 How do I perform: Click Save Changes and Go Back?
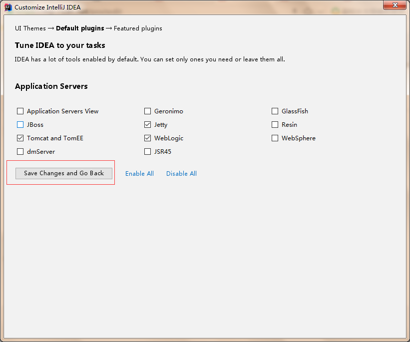tap(64, 173)
